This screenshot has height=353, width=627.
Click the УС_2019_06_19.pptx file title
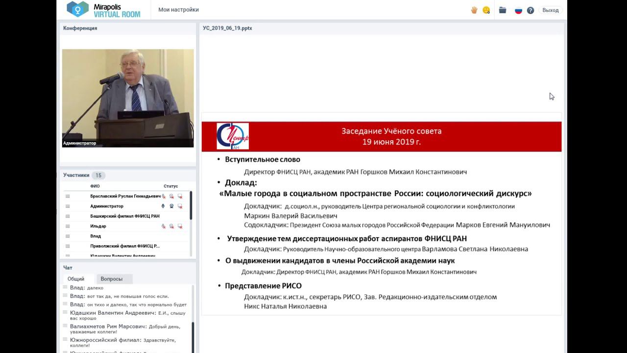227,28
